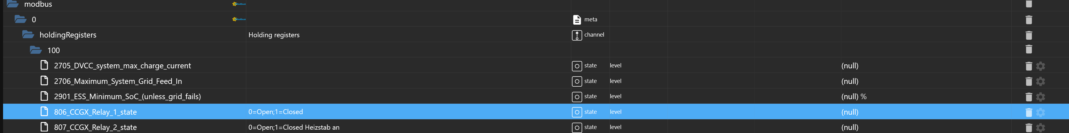Collapse the instance 0 folder

pos(20,19)
